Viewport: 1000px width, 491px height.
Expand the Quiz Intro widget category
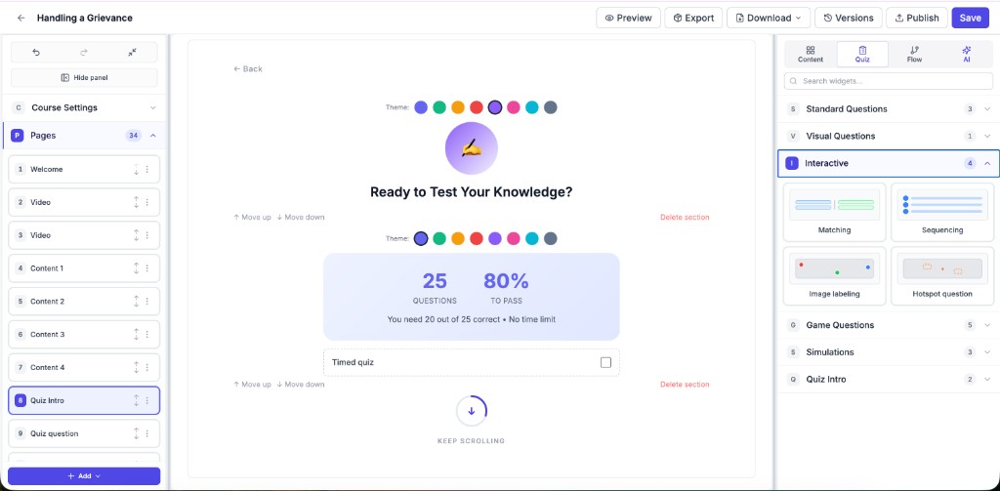[889, 379]
